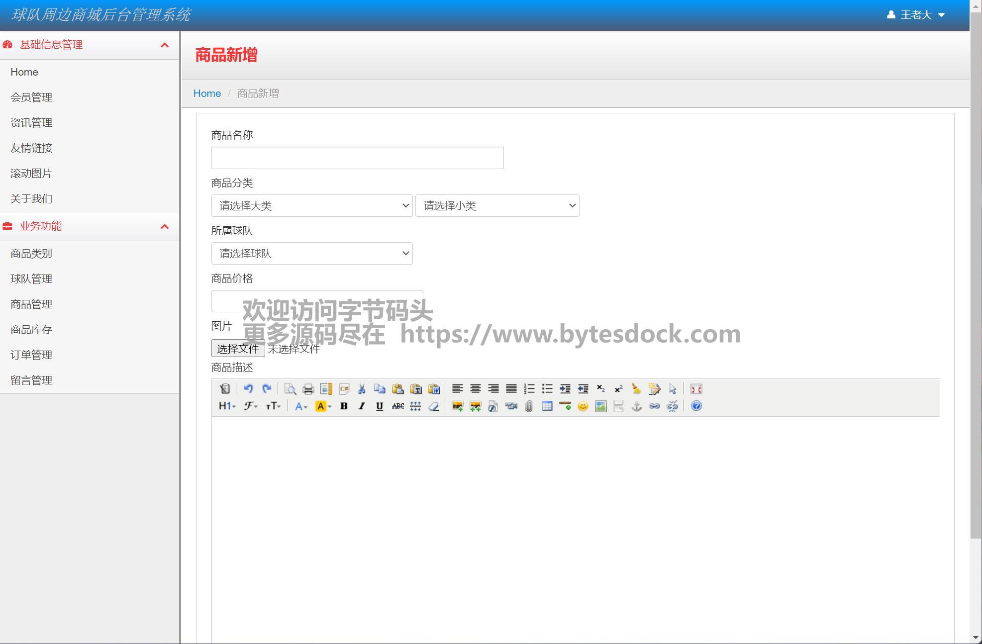Toggle bold formatting in description editor
This screenshot has width=982, height=644.
pos(344,406)
